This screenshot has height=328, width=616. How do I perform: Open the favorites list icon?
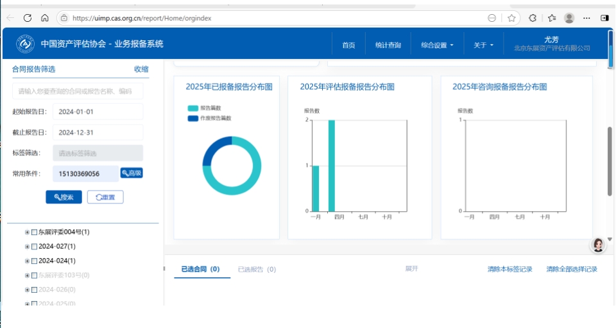click(551, 18)
